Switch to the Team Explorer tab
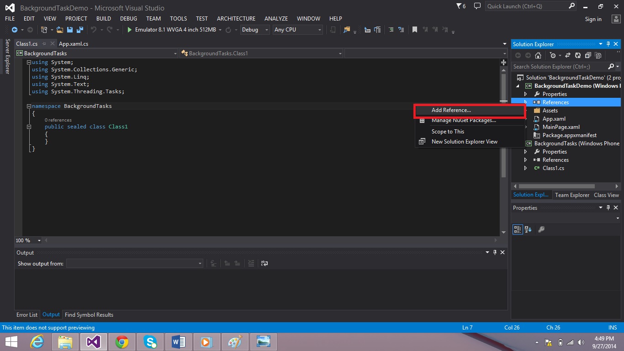The image size is (624, 351). [x=572, y=195]
